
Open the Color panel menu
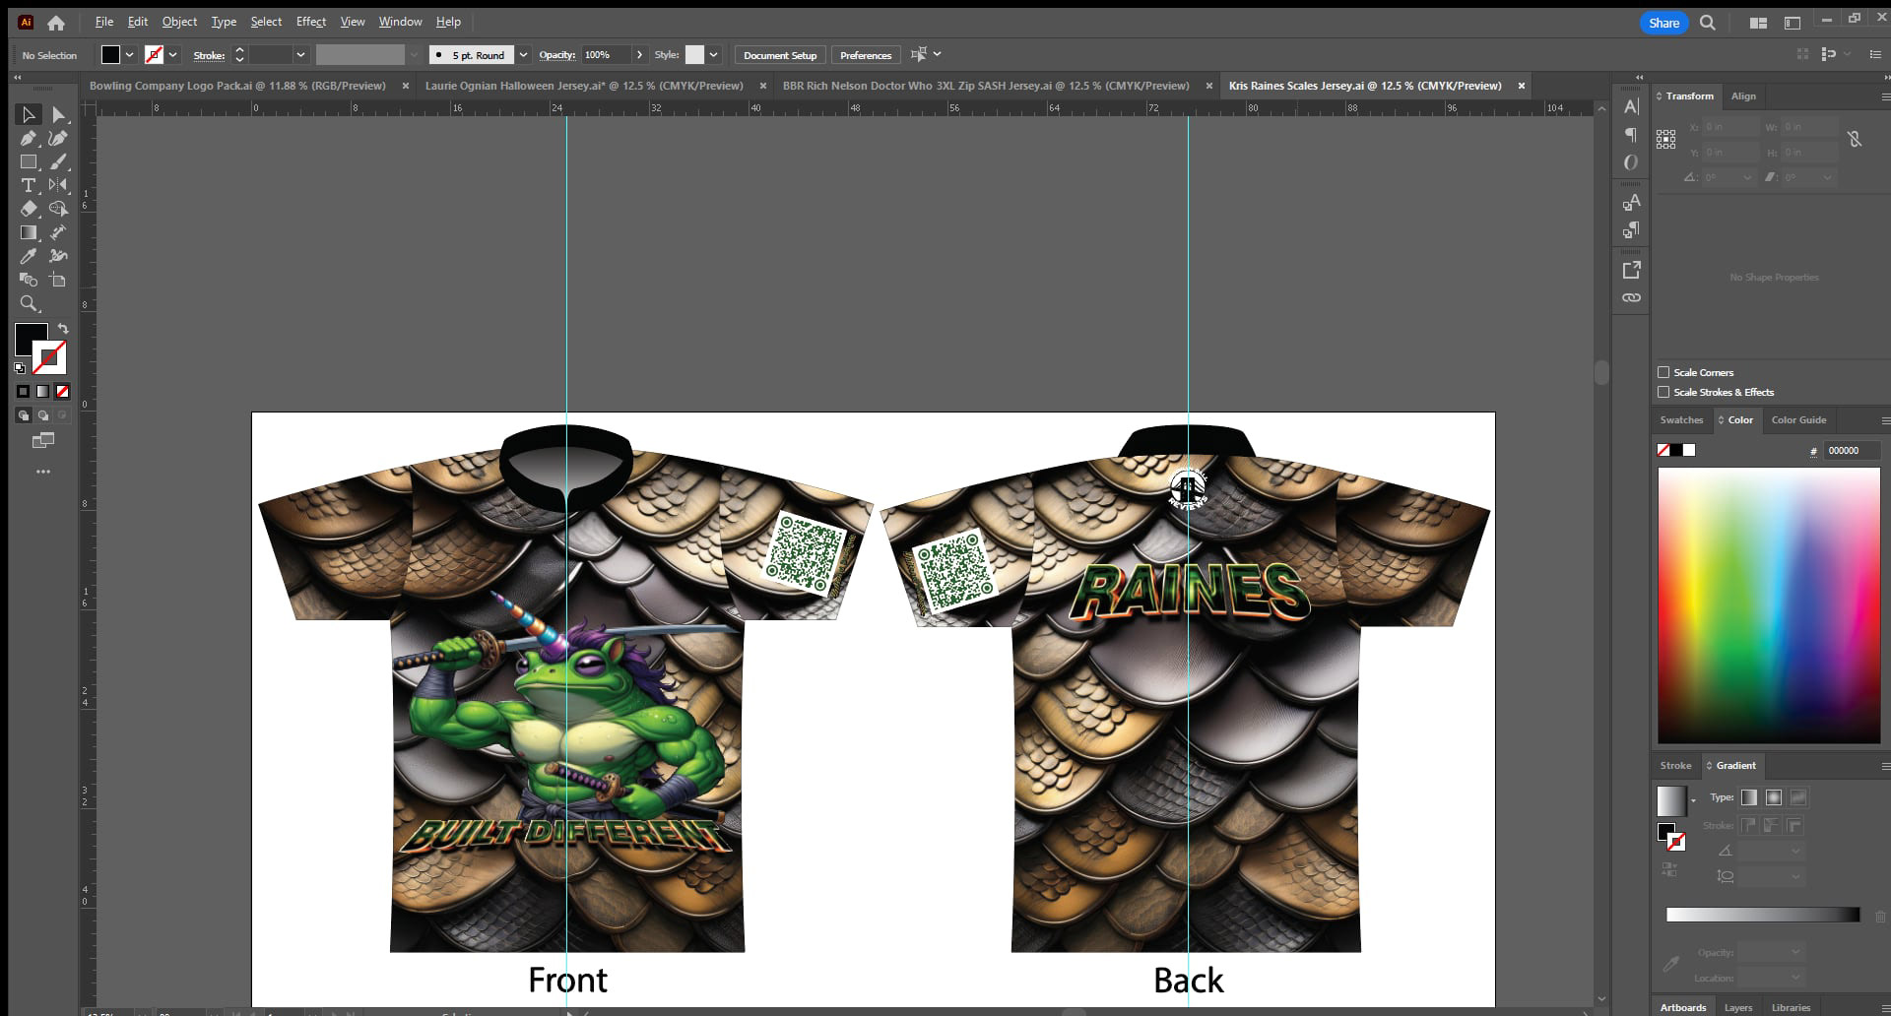1885,420
